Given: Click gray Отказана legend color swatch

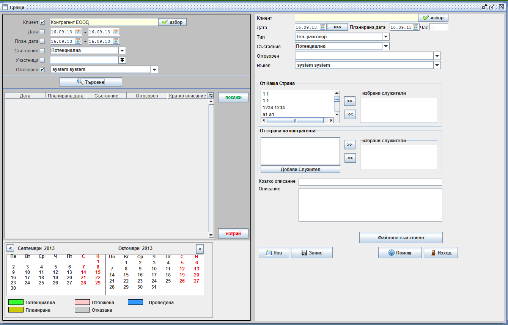Looking at the screenshot, I should [82, 310].
